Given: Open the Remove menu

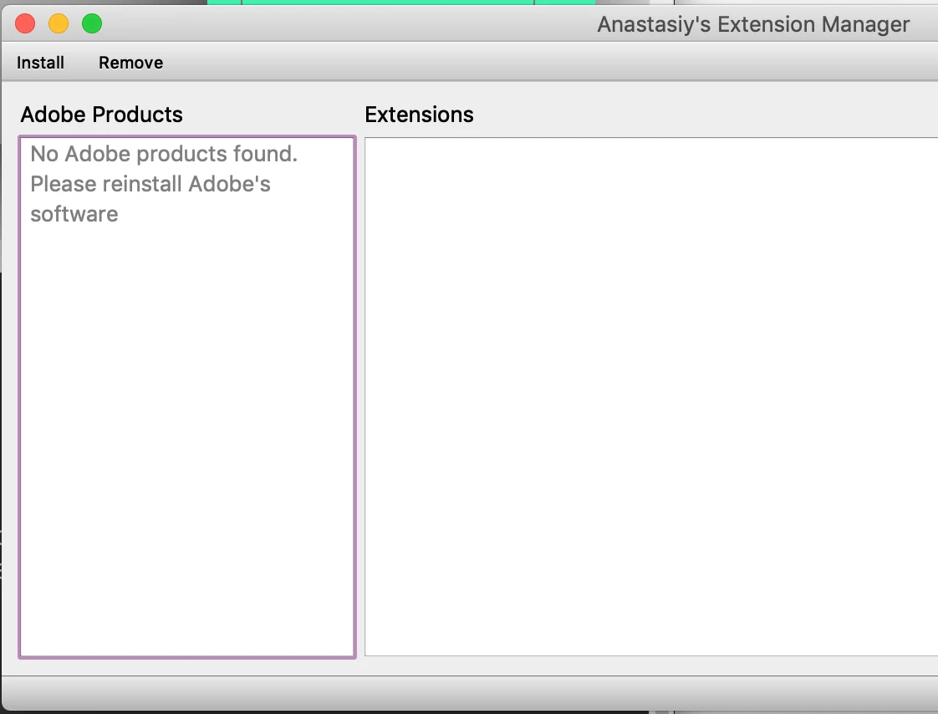Looking at the screenshot, I should point(131,63).
